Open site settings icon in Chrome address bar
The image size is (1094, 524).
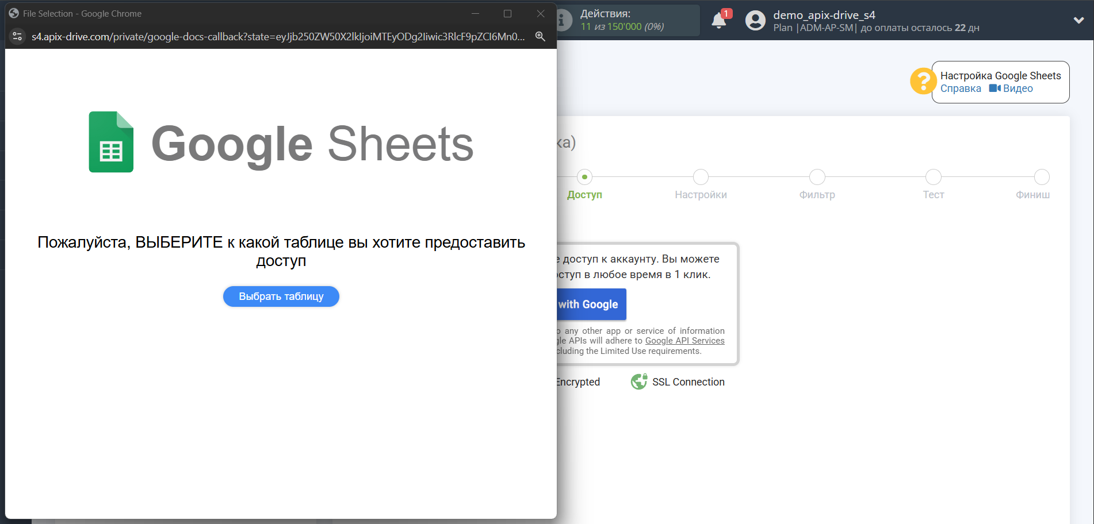tap(17, 36)
